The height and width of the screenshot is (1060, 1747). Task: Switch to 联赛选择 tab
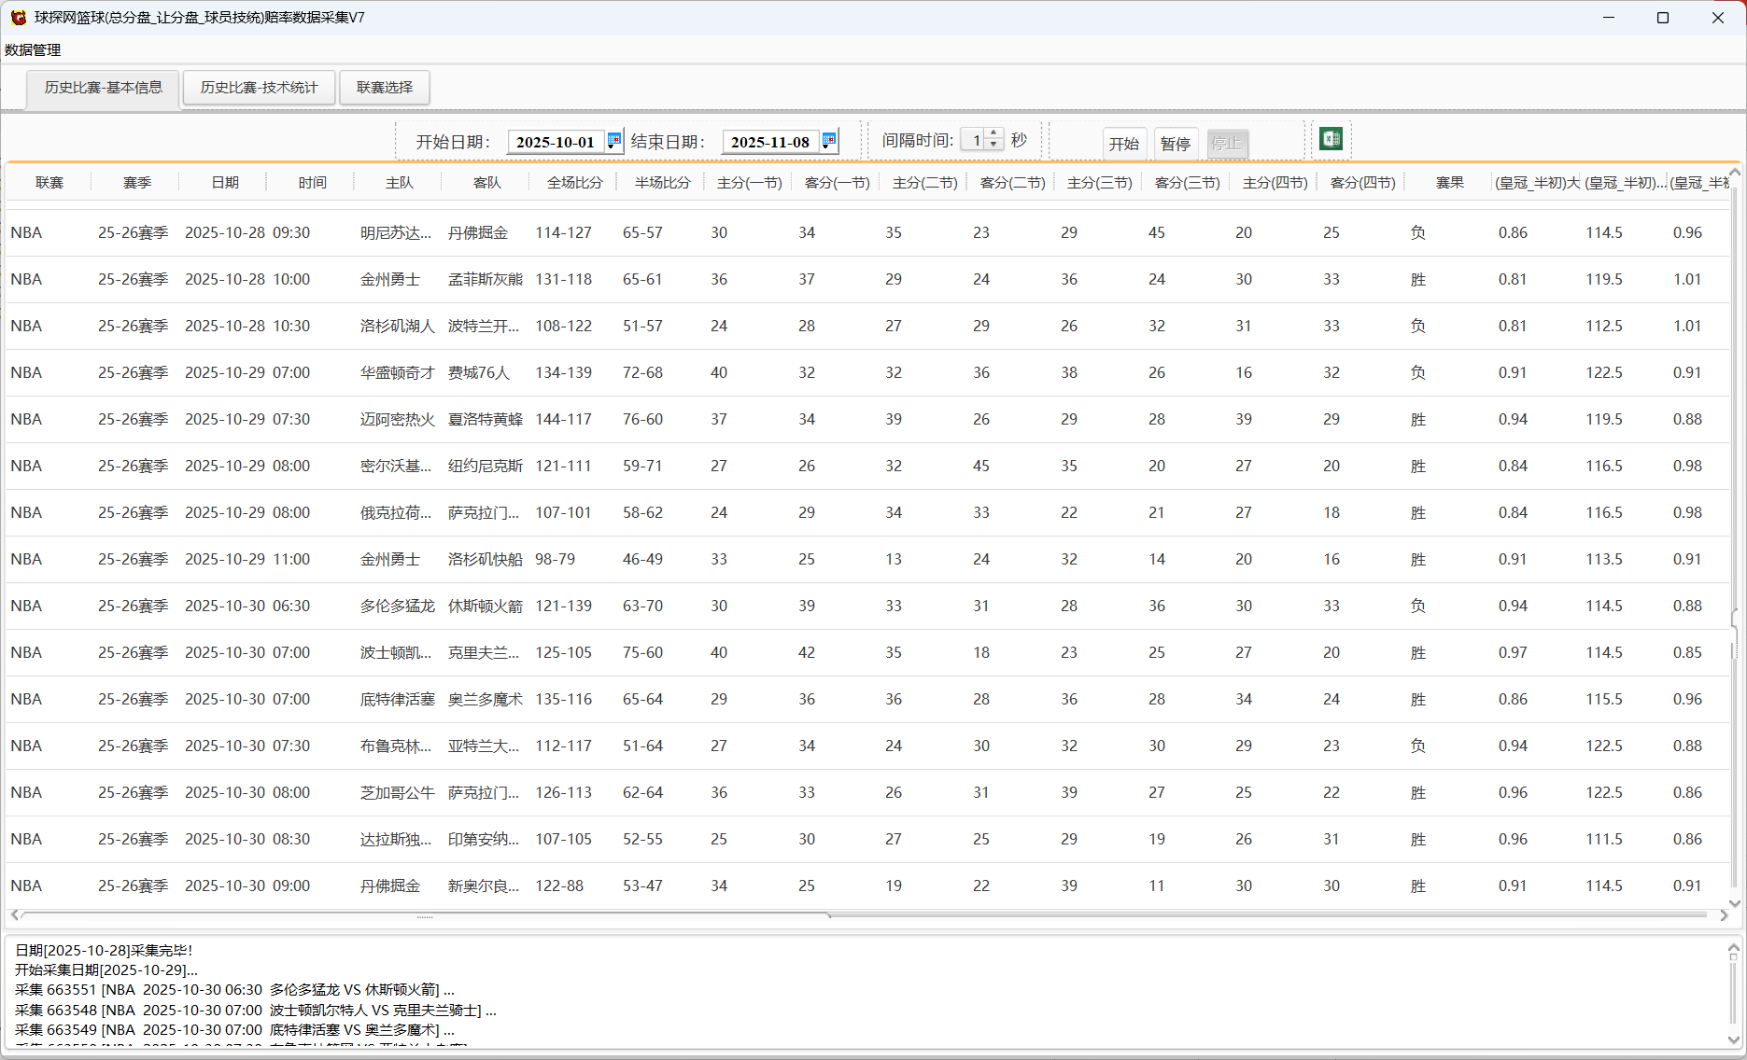tap(384, 88)
